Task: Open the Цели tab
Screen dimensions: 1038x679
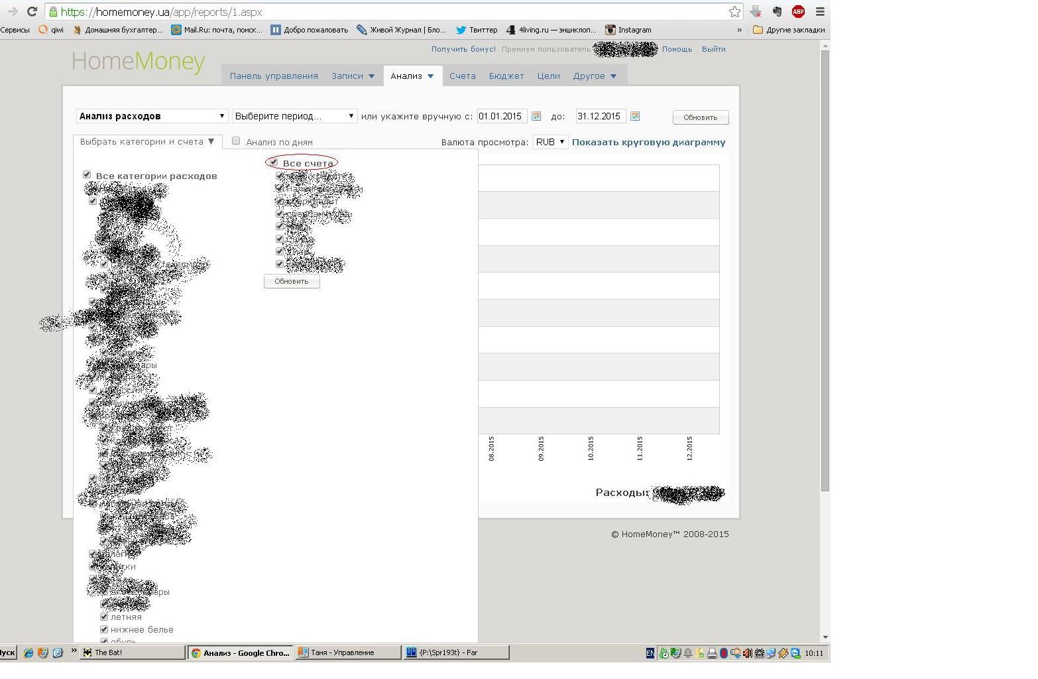Action: pyautogui.click(x=548, y=76)
